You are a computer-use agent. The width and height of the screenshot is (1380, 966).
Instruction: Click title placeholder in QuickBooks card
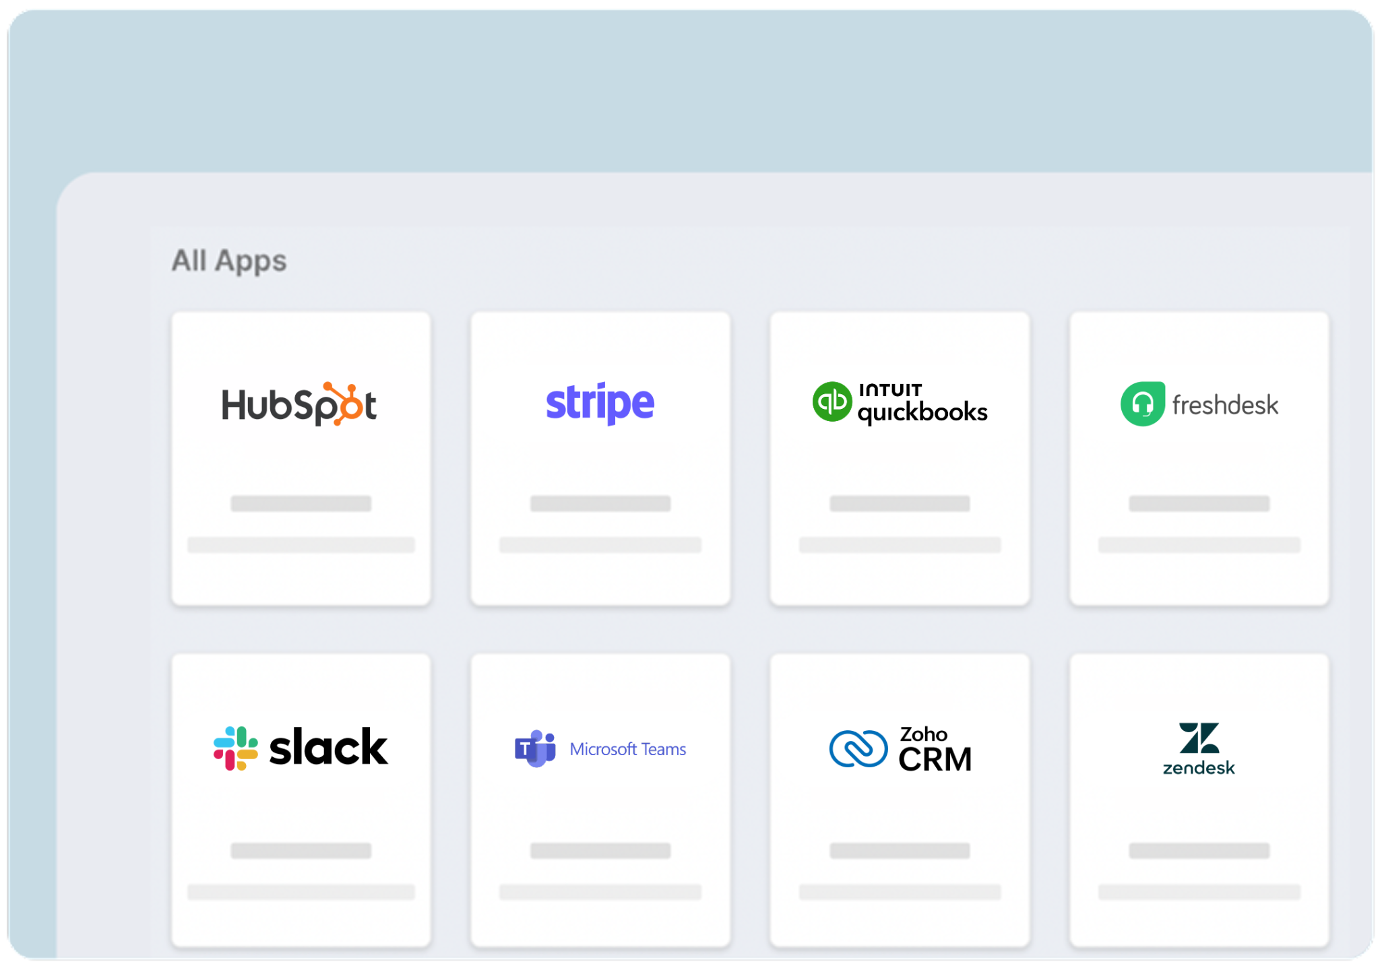coord(900,503)
